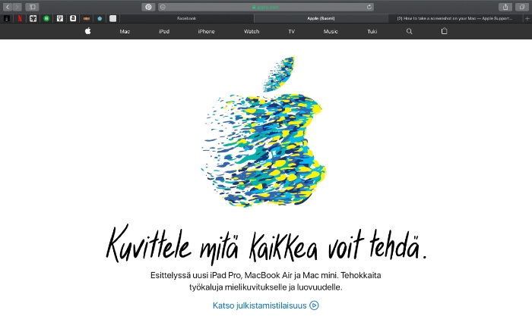Viewport: 532px width, 332px height.
Task: Show the Safari sidebar
Action: point(32,7)
